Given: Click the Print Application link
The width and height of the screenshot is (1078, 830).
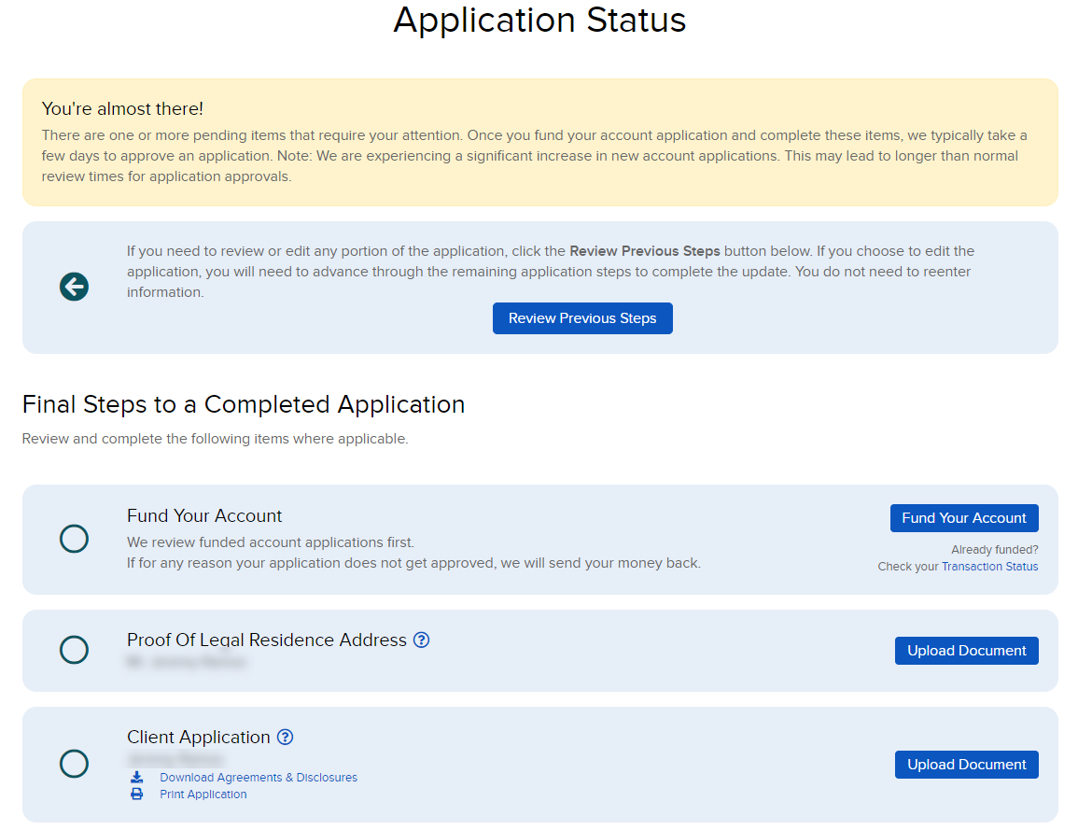Looking at the screenshot, I should tap(203, 794).
